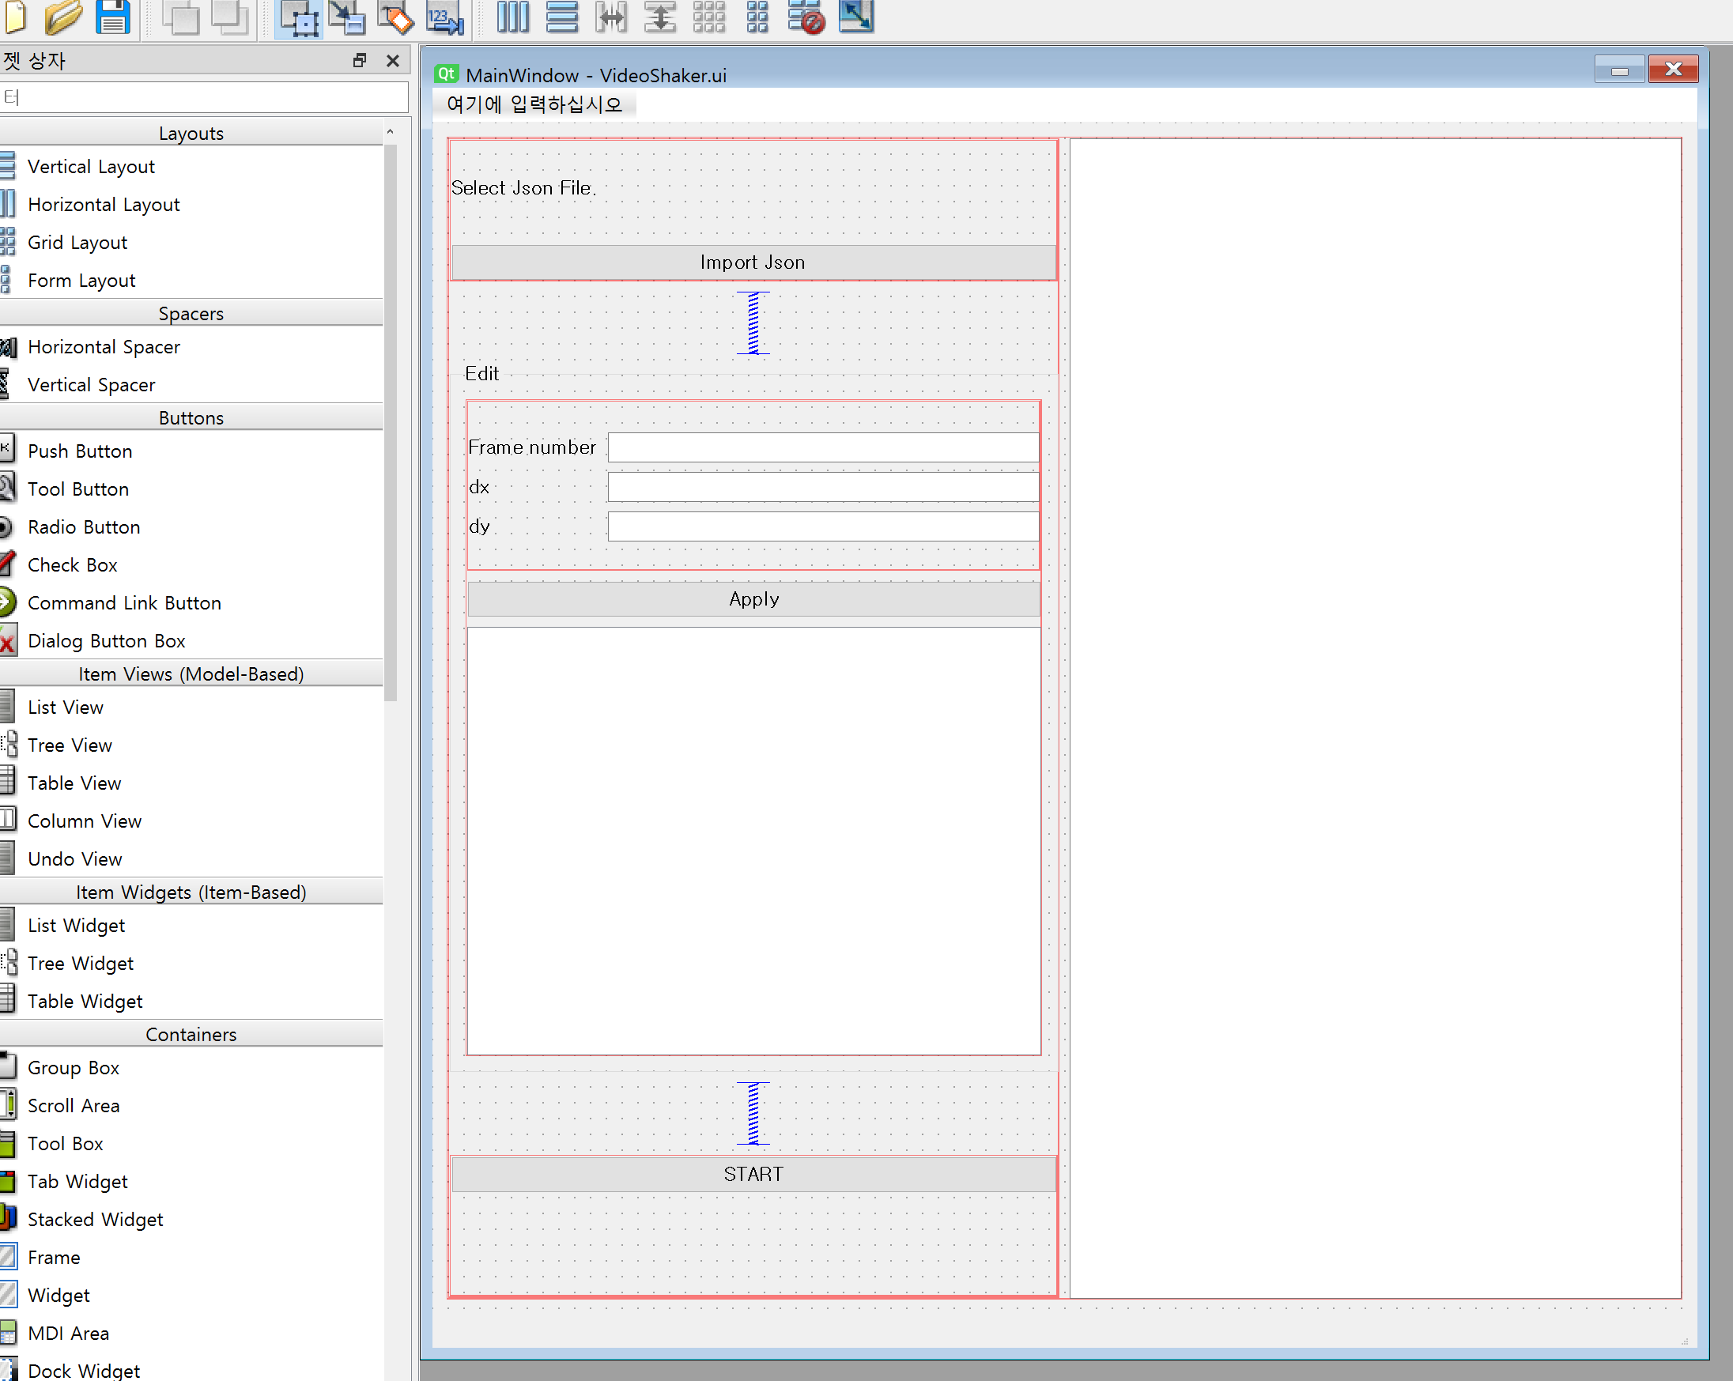Viewport: 1733px width, 1381px height.
Task: Select Radio Button in widget box
Action: click(x=84, y=526)
